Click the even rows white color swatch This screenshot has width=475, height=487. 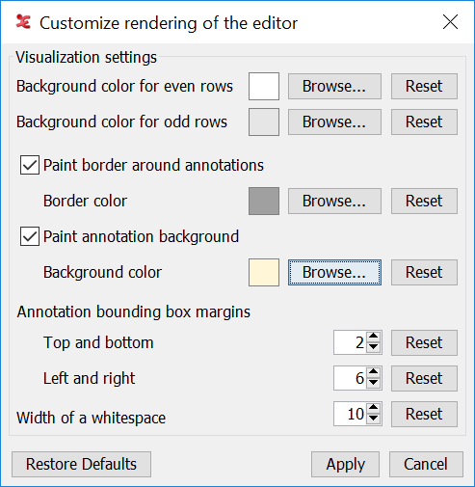click(264, 87)
